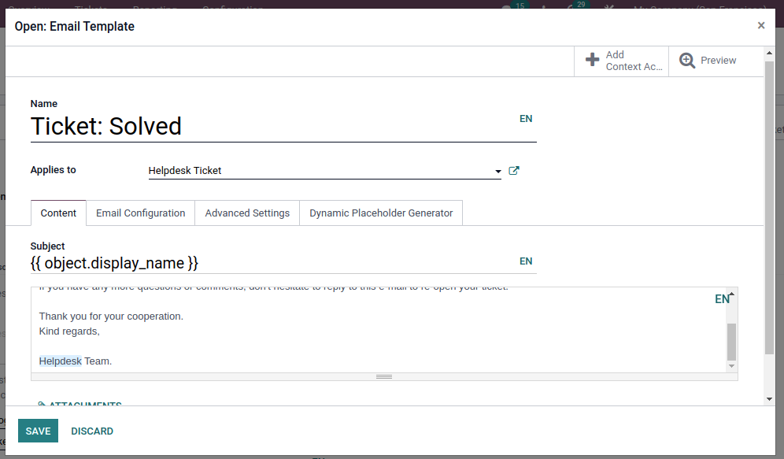The width and height of the screenshot is (784, 459).
Task: Select the Dynamic Placeholder Generator tab
Action: 381,213
